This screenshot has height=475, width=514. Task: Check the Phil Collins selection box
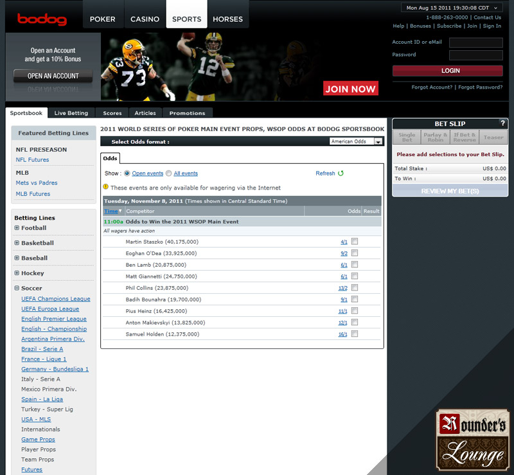355,288
